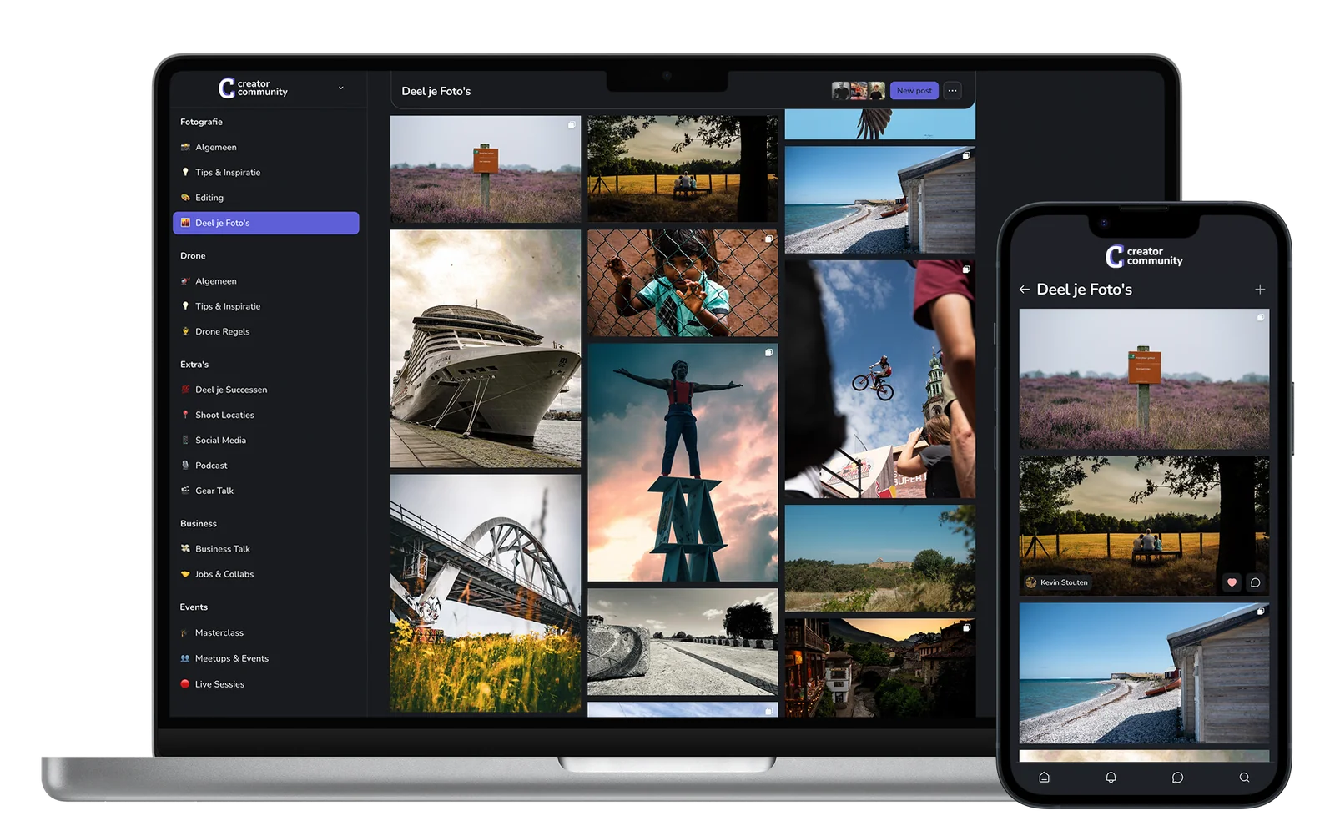Open the man balancing on stacked chairs photo

[683, 463]
